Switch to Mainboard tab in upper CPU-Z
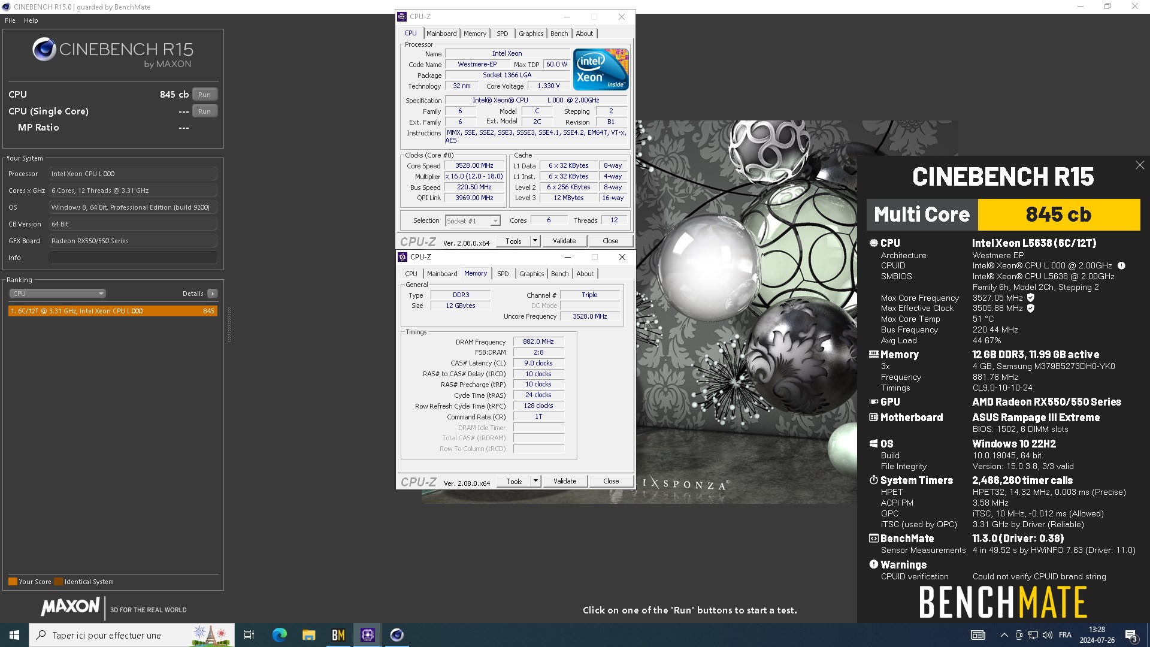The image size is (1150, 647). 441,34
